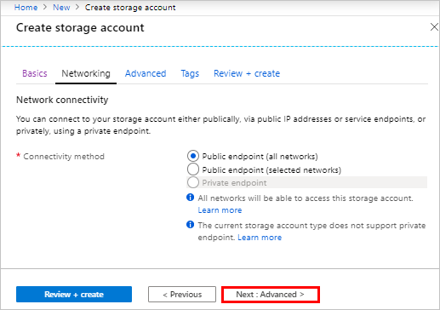Click Next : Advanced button
The width and height of the screenshot is (440, 310).
(x=271, y=295)
